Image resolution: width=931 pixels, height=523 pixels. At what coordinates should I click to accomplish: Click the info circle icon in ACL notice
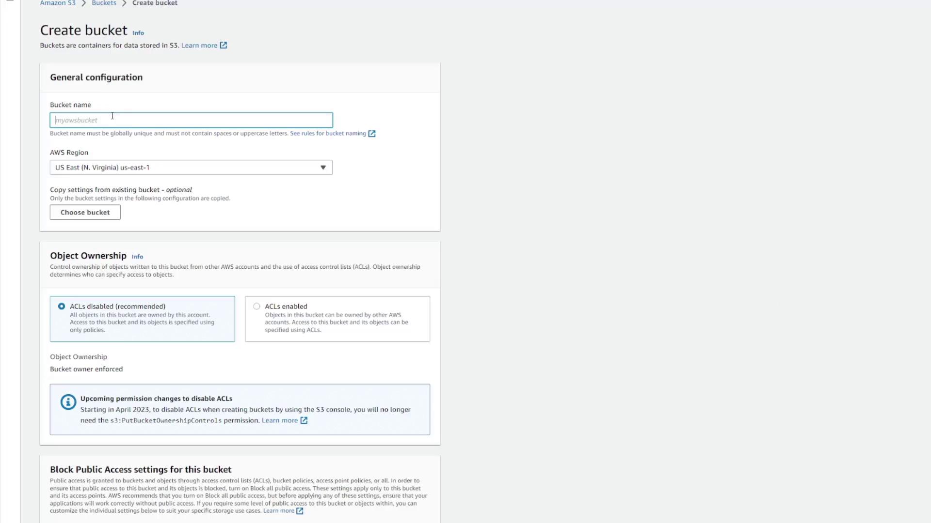click(x=68, y=402)
